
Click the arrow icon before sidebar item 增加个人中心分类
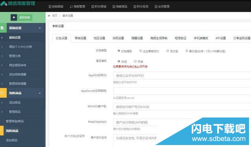2,47
